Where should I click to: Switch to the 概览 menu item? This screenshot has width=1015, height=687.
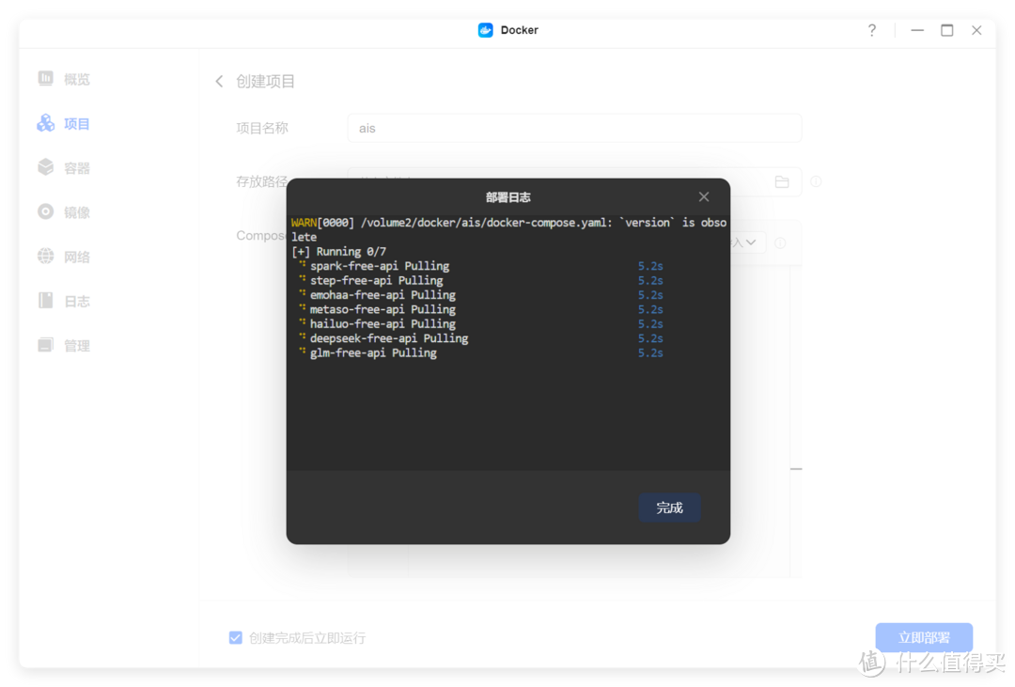click(x=76, y=79)
